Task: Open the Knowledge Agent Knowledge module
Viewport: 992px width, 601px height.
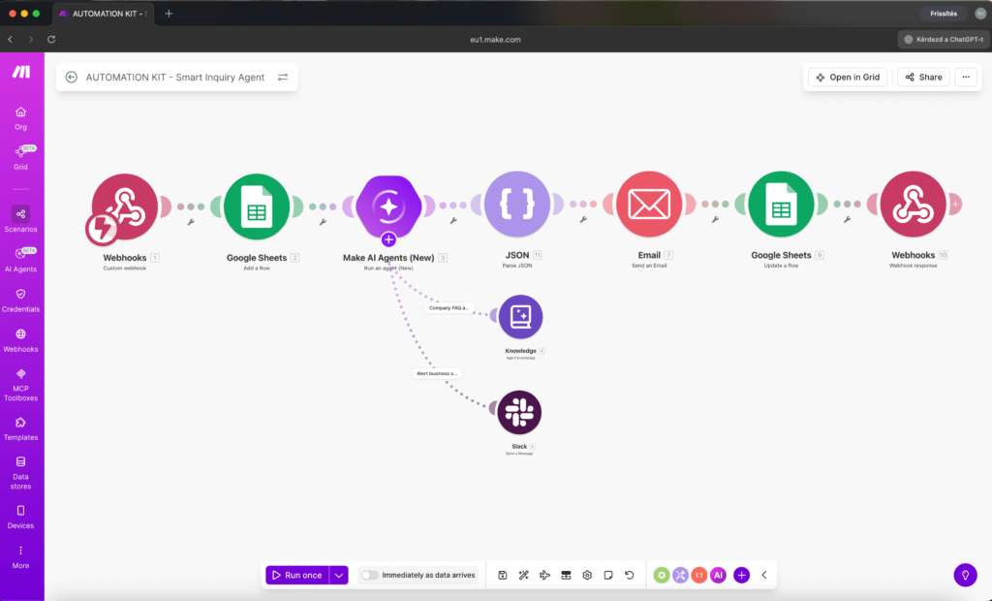Action: (x=519, y=315)
